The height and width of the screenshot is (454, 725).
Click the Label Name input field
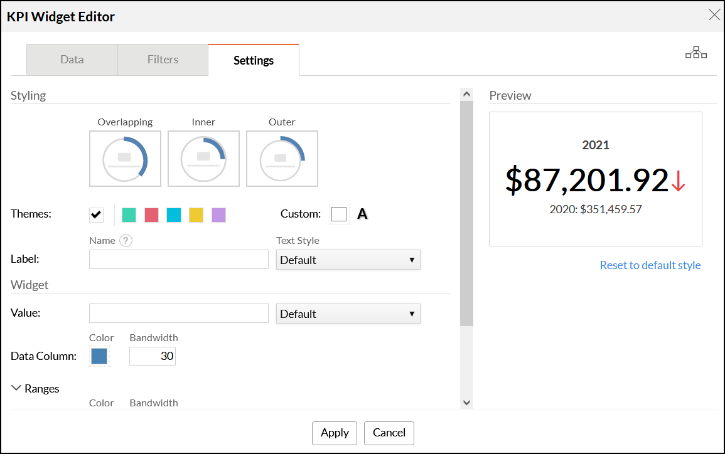tap(178, 260)
